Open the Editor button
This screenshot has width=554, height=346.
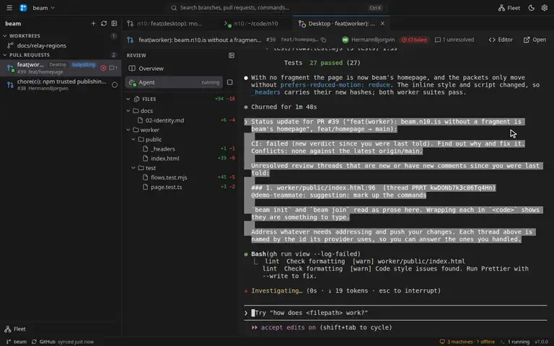point(501,40)
